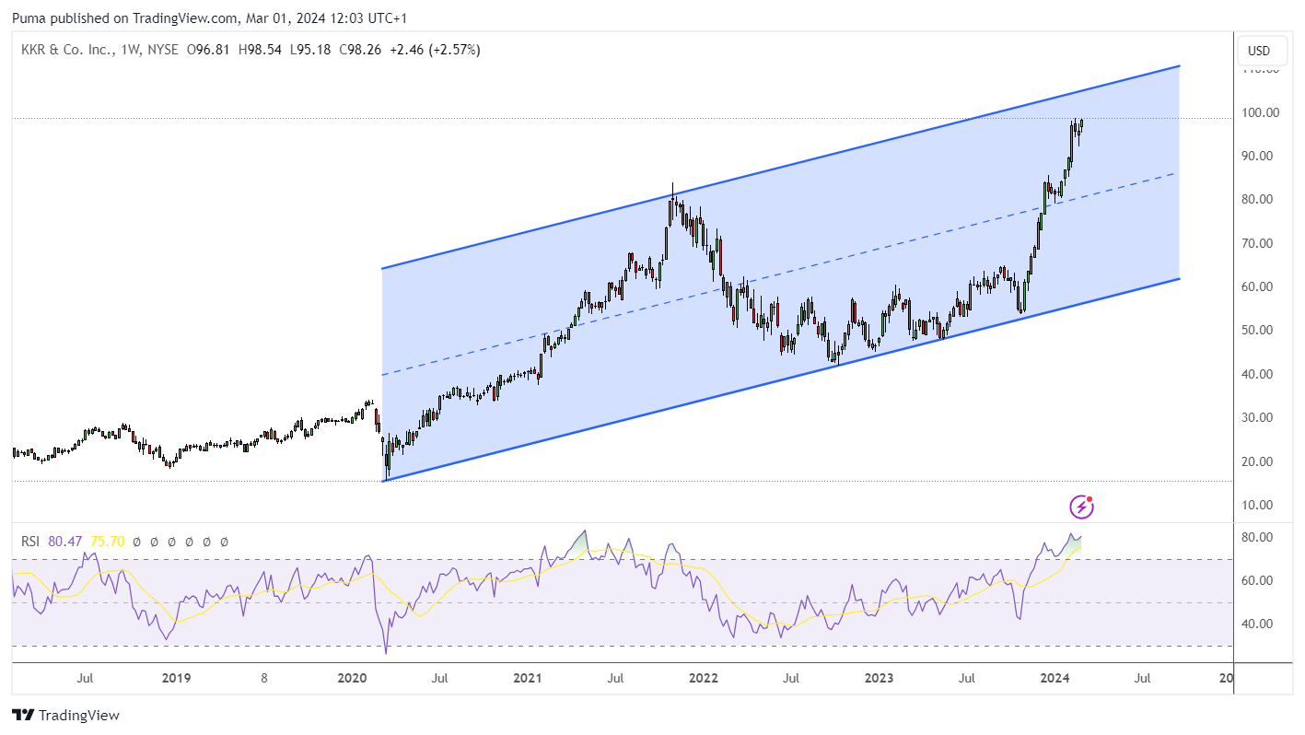Click the purple lightning bolt event icon
1305x735 pixels.
pos(1081,507)
